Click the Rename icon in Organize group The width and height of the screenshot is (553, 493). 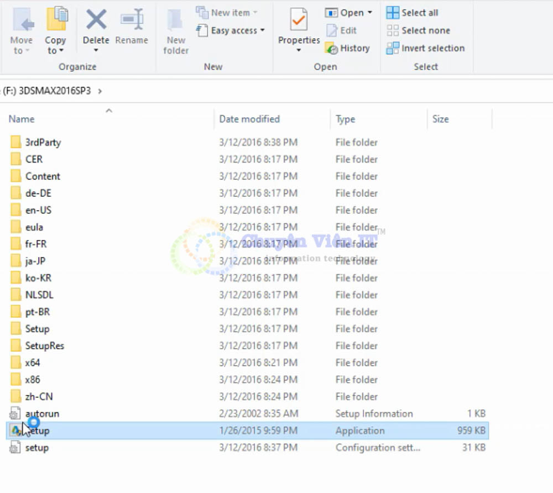(132, 20)
